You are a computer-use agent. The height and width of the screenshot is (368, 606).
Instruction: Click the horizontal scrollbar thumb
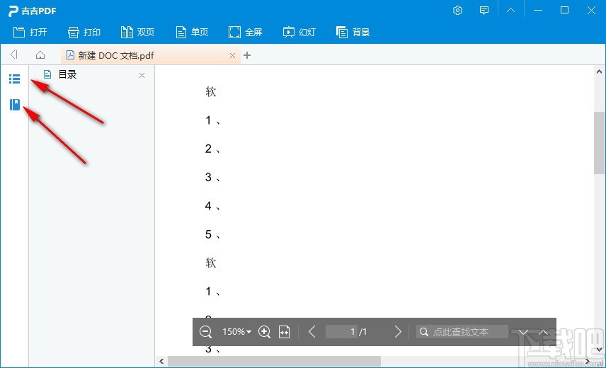274,362
